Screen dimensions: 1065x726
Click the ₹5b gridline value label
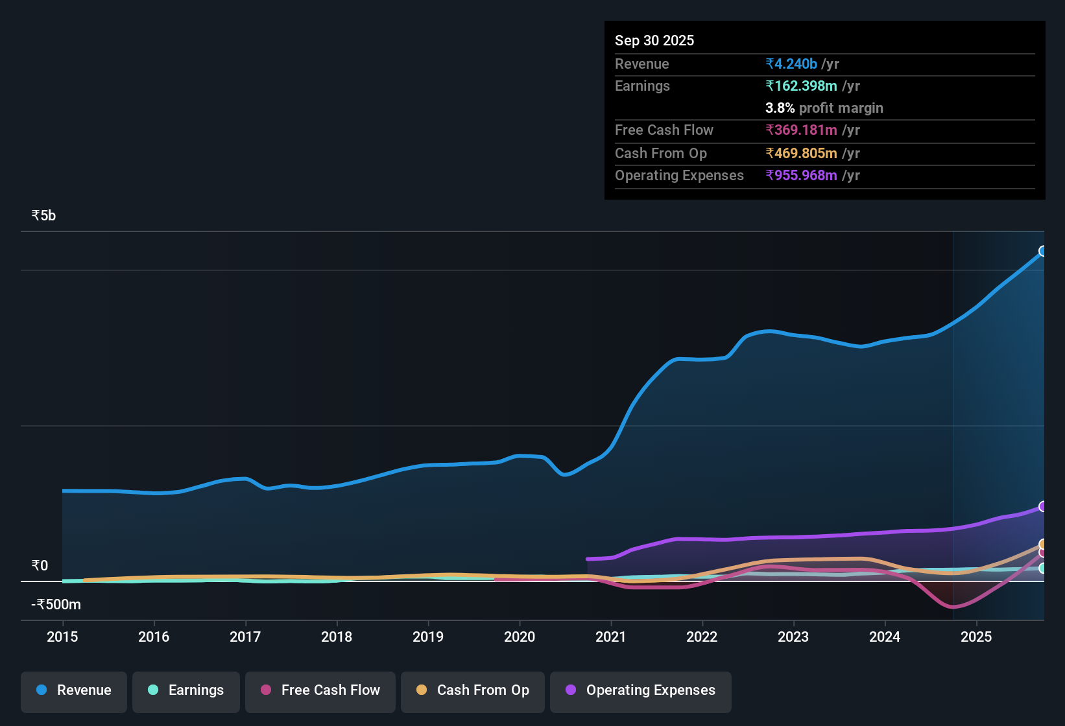(43, 215)
